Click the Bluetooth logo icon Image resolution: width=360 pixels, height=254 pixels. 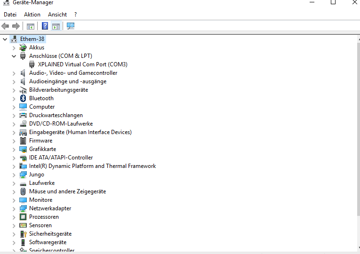pos(23,98)
